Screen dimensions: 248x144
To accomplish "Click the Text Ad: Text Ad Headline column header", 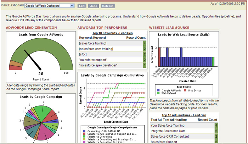I will click(169, 120).
